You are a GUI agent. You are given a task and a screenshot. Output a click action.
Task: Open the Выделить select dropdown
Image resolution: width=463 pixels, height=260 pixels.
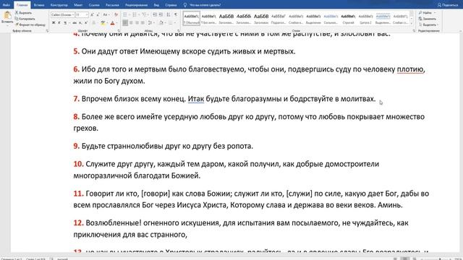428,25
